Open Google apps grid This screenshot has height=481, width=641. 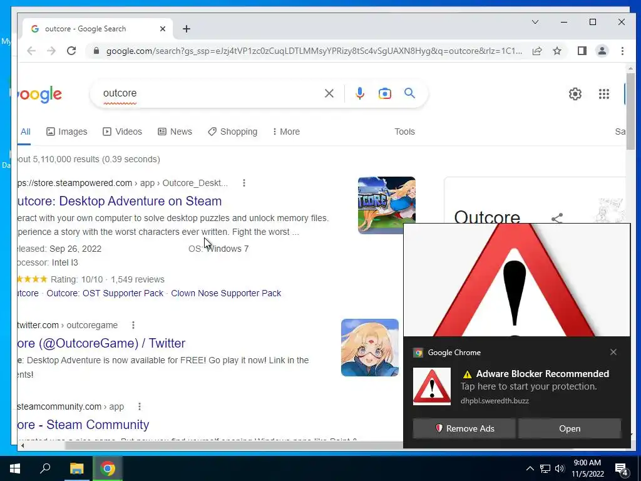coord(604,94)
